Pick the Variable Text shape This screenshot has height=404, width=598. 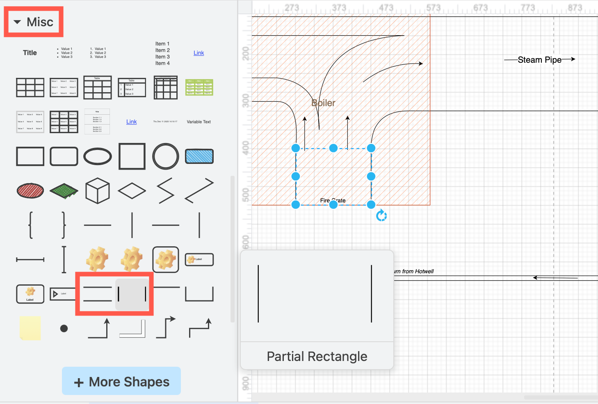[x=199, y=121]
